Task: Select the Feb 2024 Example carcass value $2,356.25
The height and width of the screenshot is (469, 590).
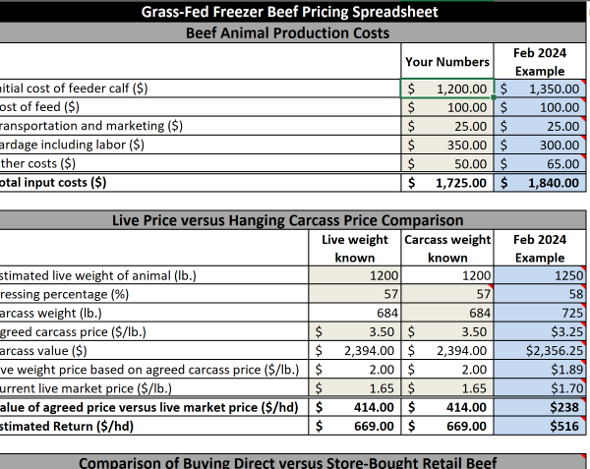Action: pos(540,350)
